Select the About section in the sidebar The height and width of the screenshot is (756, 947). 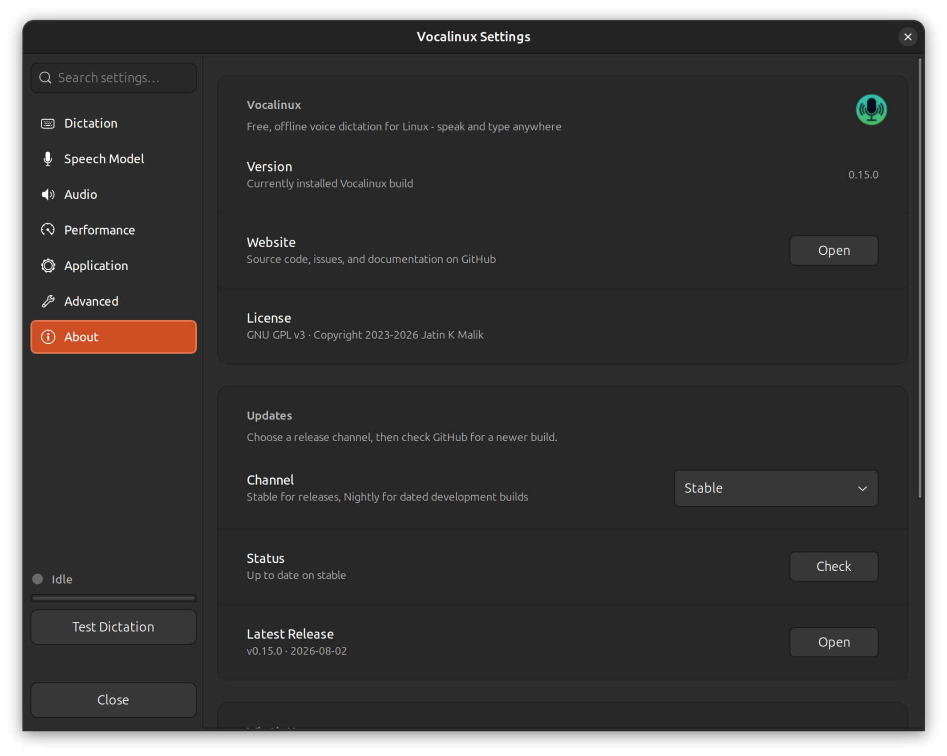coord(113,337)
